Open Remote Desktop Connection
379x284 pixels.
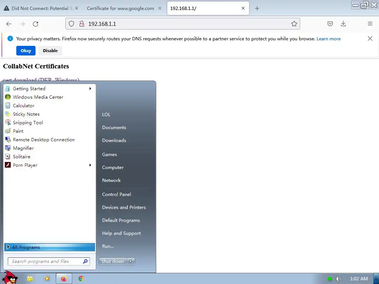click(50, 139)
